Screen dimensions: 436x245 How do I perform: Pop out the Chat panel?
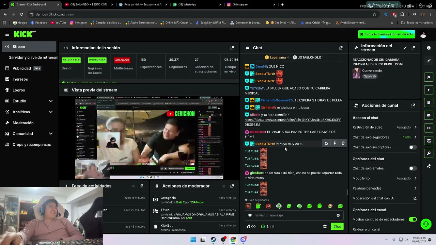[341, 48]
